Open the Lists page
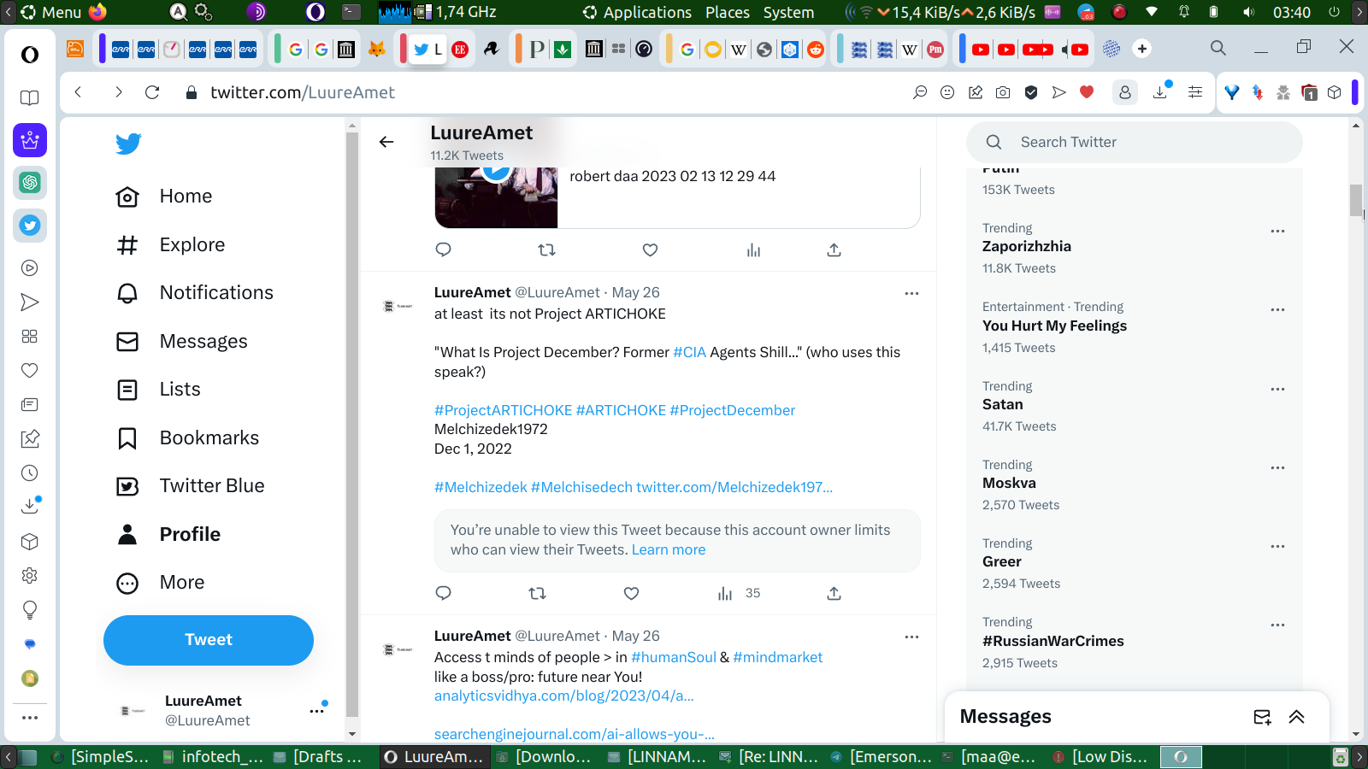Viewport: 1368px width, 769px height. pos(158,390)
